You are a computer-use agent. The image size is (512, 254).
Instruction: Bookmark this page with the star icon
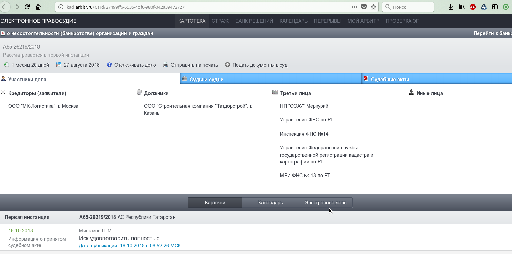click(x=374, y=7)
